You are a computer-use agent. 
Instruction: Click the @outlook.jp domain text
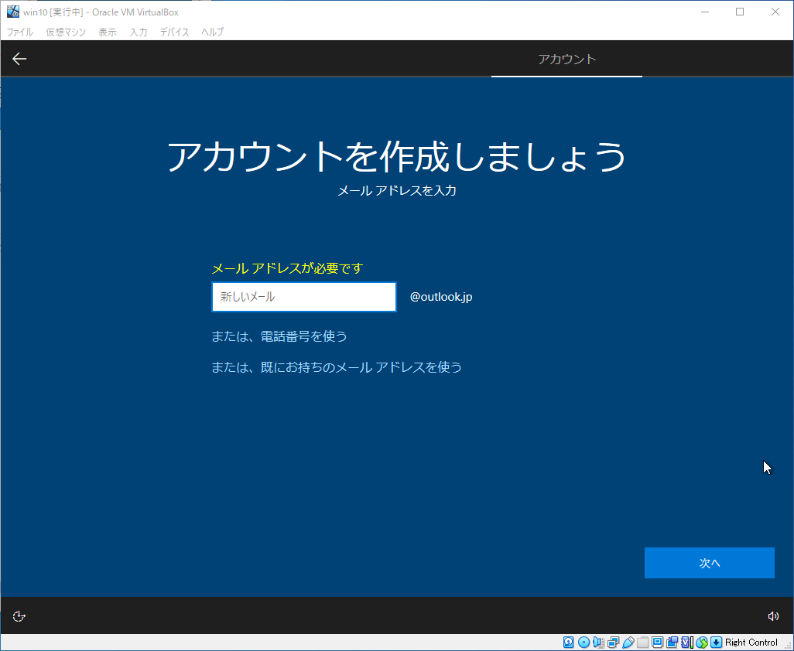(x=441, y=297)
